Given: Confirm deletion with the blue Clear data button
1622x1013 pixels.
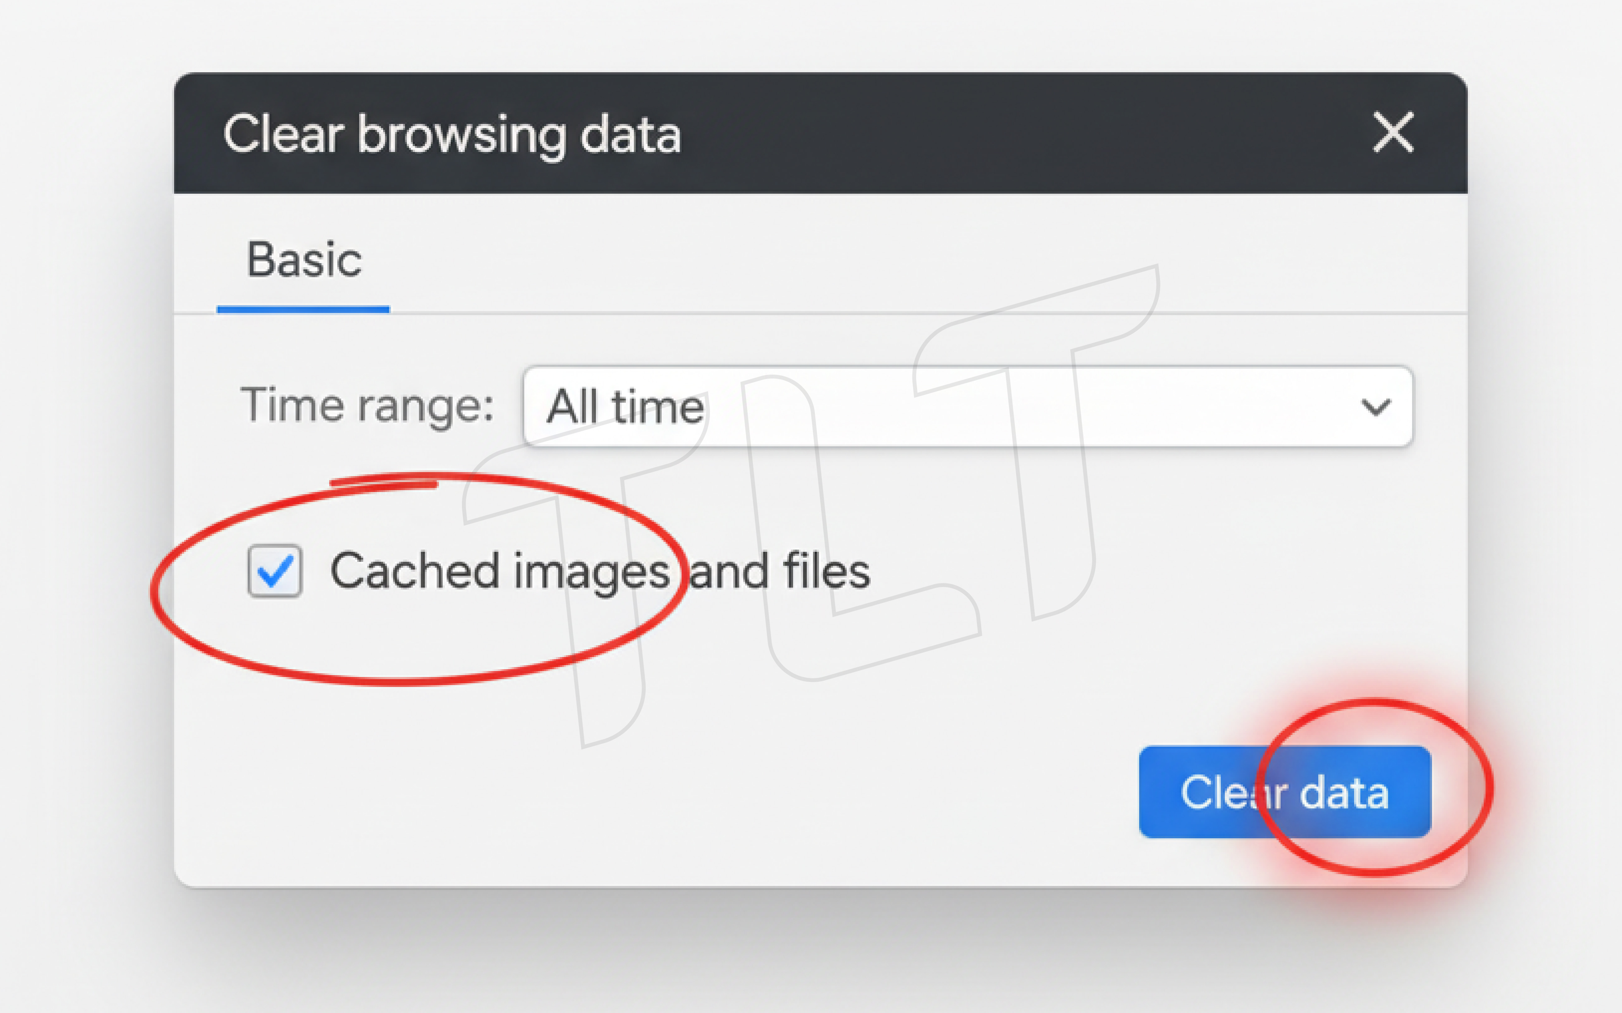Looking at the screenshot, I should pos(1284,792).
